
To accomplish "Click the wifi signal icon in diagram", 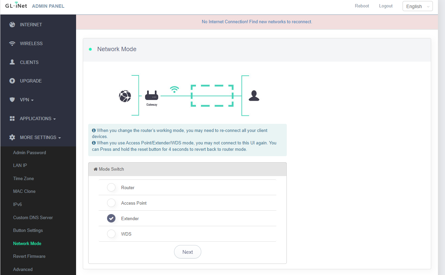I will 174,89.
